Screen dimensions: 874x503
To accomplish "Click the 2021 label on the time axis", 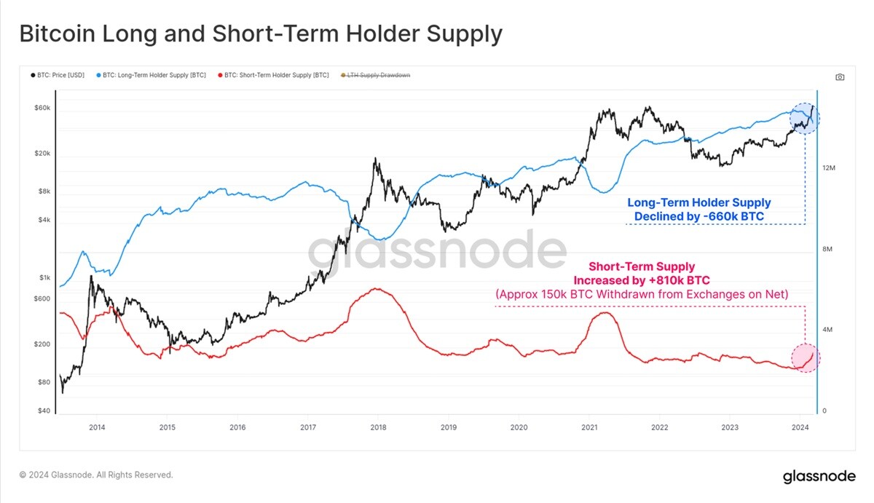I will click(588, 427).
